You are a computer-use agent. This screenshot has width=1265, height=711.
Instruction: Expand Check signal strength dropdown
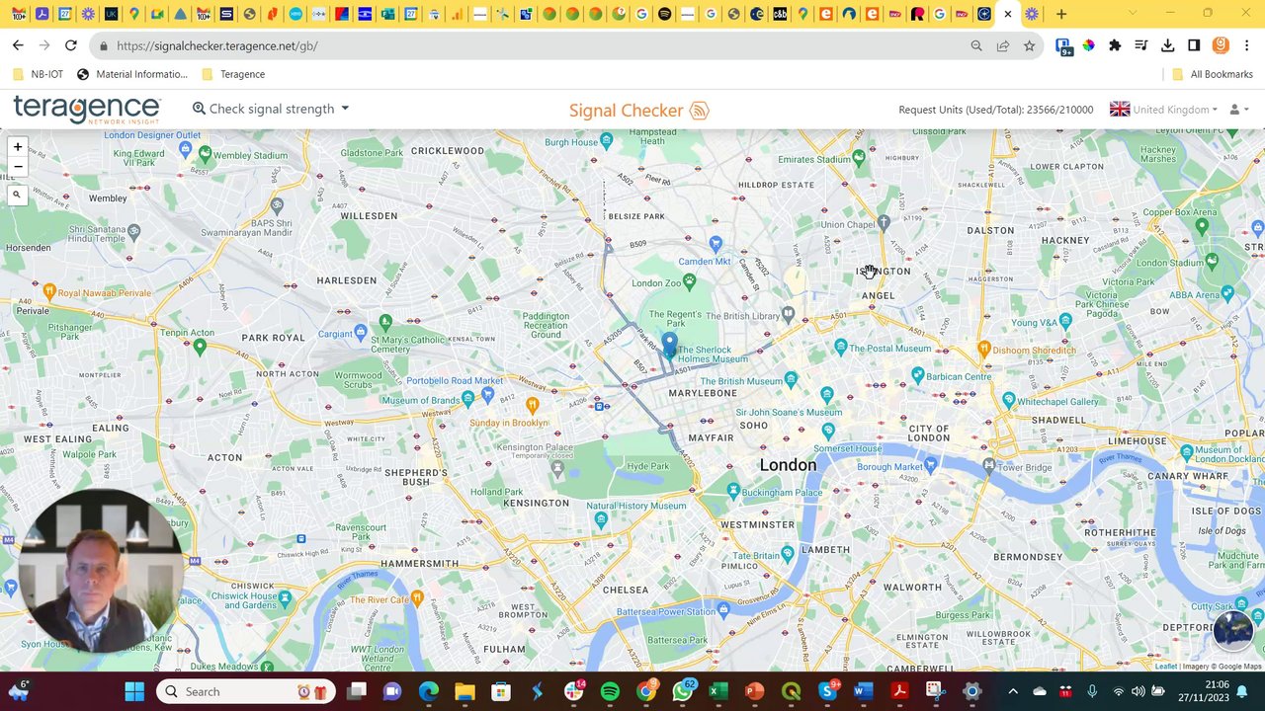[271, 109]
